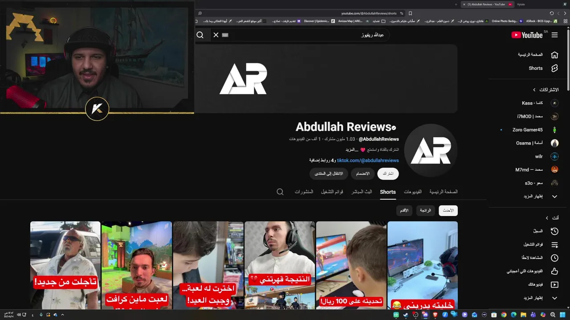The width and height of the screenshot is (570, 320).
Task: Open Liked videos in the sidebar
Action: [533, 271]
